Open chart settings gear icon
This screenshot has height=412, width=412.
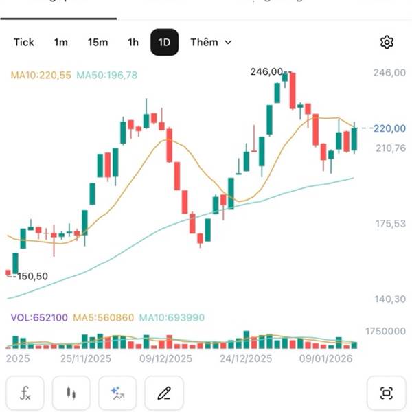click(387, 43)
